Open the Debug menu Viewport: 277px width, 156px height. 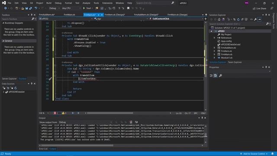pos(58,3)
